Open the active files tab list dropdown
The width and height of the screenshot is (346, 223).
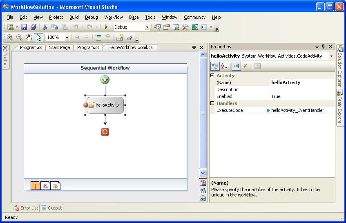(194, 47)
